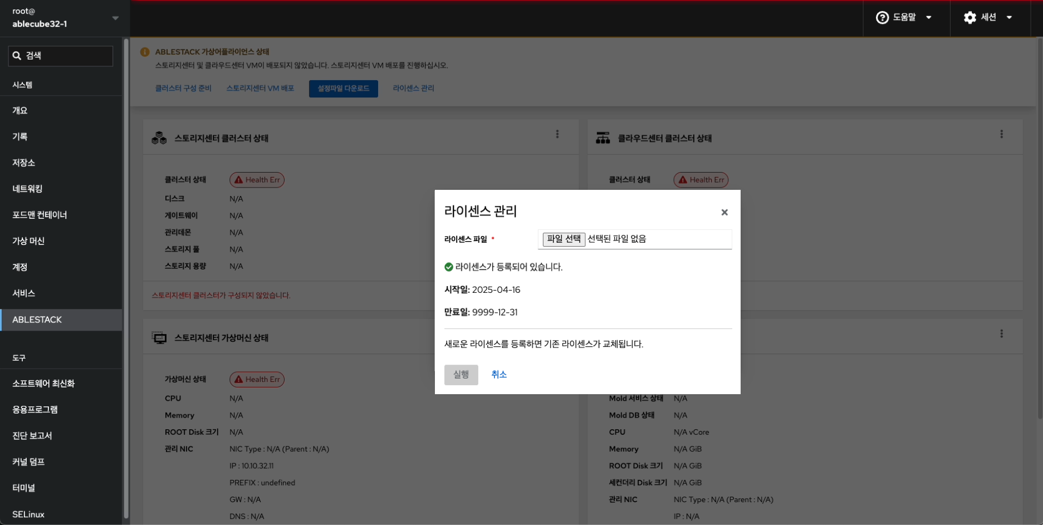Click the cloud center cluster hierarchy icon
Image resolution: width=1043 pixels, height=525 pixels.
pos(603,138)
